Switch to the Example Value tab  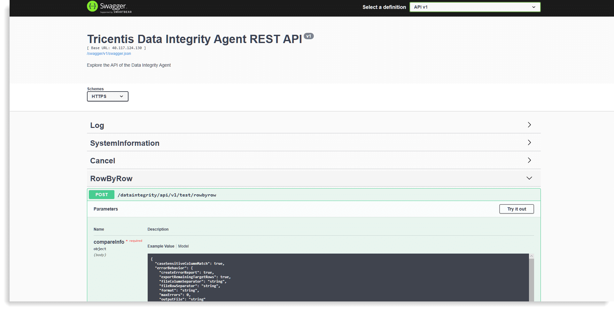coord(161,246)
